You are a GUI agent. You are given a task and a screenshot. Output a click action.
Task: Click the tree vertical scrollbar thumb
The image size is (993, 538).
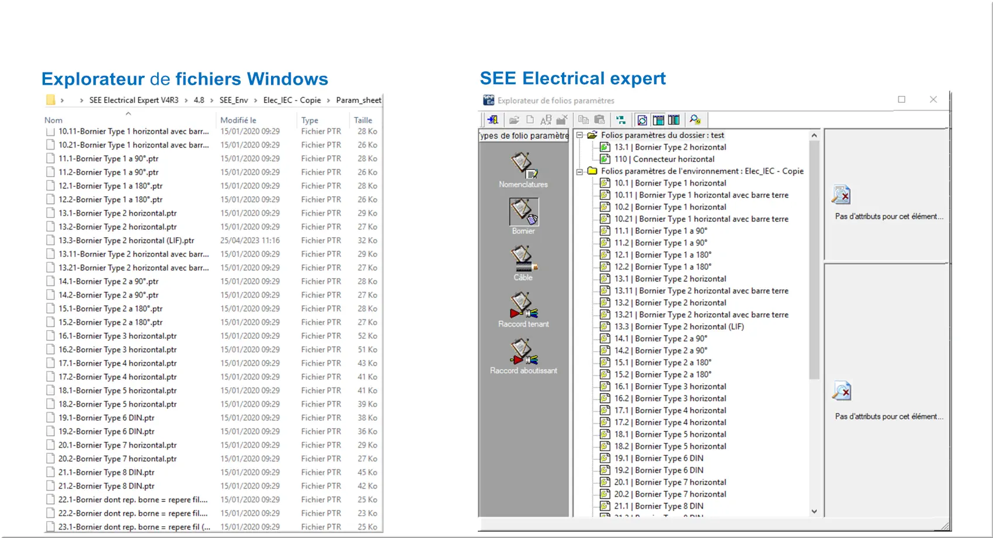814,260
